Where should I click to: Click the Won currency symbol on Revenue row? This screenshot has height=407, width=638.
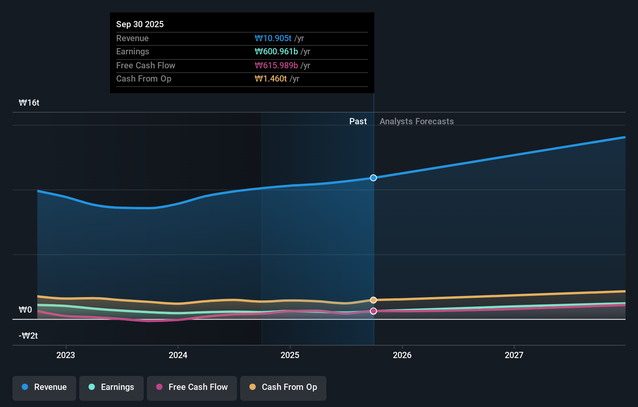coord(259,38)
